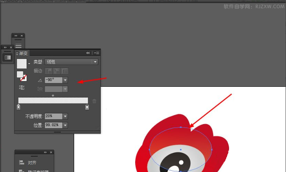This screenshot has height=172, width=286.
Task: Click the angle field showing -90°
Action: [x=54, y=80]
